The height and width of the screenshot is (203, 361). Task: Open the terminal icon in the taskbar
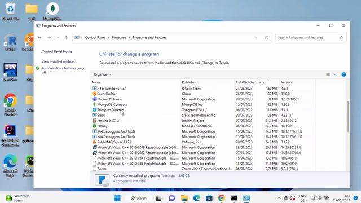[x=234, y=198]
